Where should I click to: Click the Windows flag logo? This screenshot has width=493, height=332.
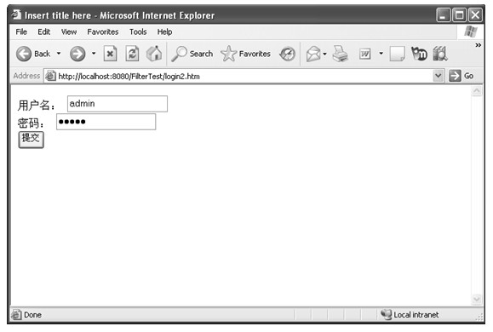(x=471, y=31)
